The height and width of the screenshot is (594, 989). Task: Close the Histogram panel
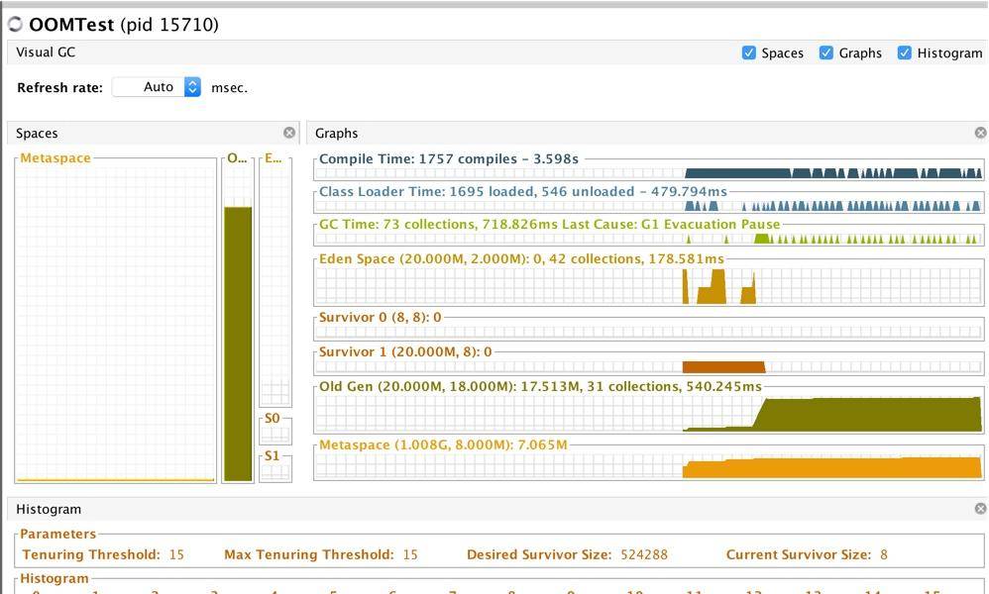[980, 509]
